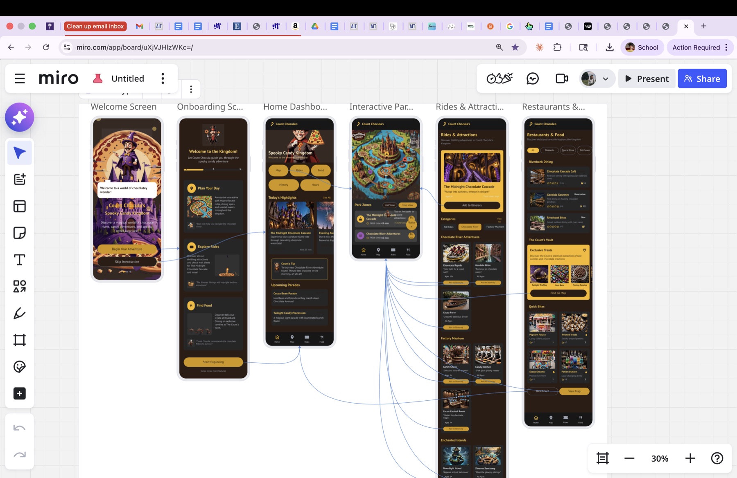Select the sticky note tool
Image resolution: width=737 pixels, height=478 pixels.
(19, 233)
